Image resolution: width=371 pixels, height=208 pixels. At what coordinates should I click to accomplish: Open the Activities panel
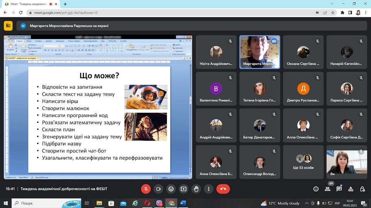click(x=351, y=189)
